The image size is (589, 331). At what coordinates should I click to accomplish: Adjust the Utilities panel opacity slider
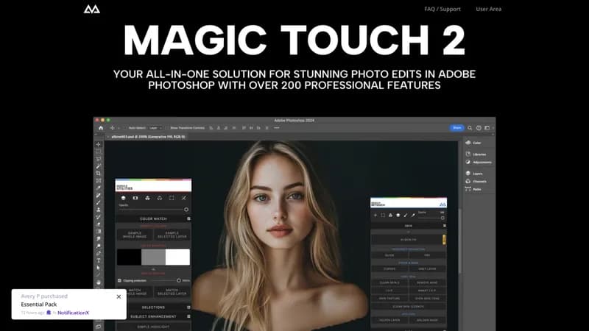186,210
